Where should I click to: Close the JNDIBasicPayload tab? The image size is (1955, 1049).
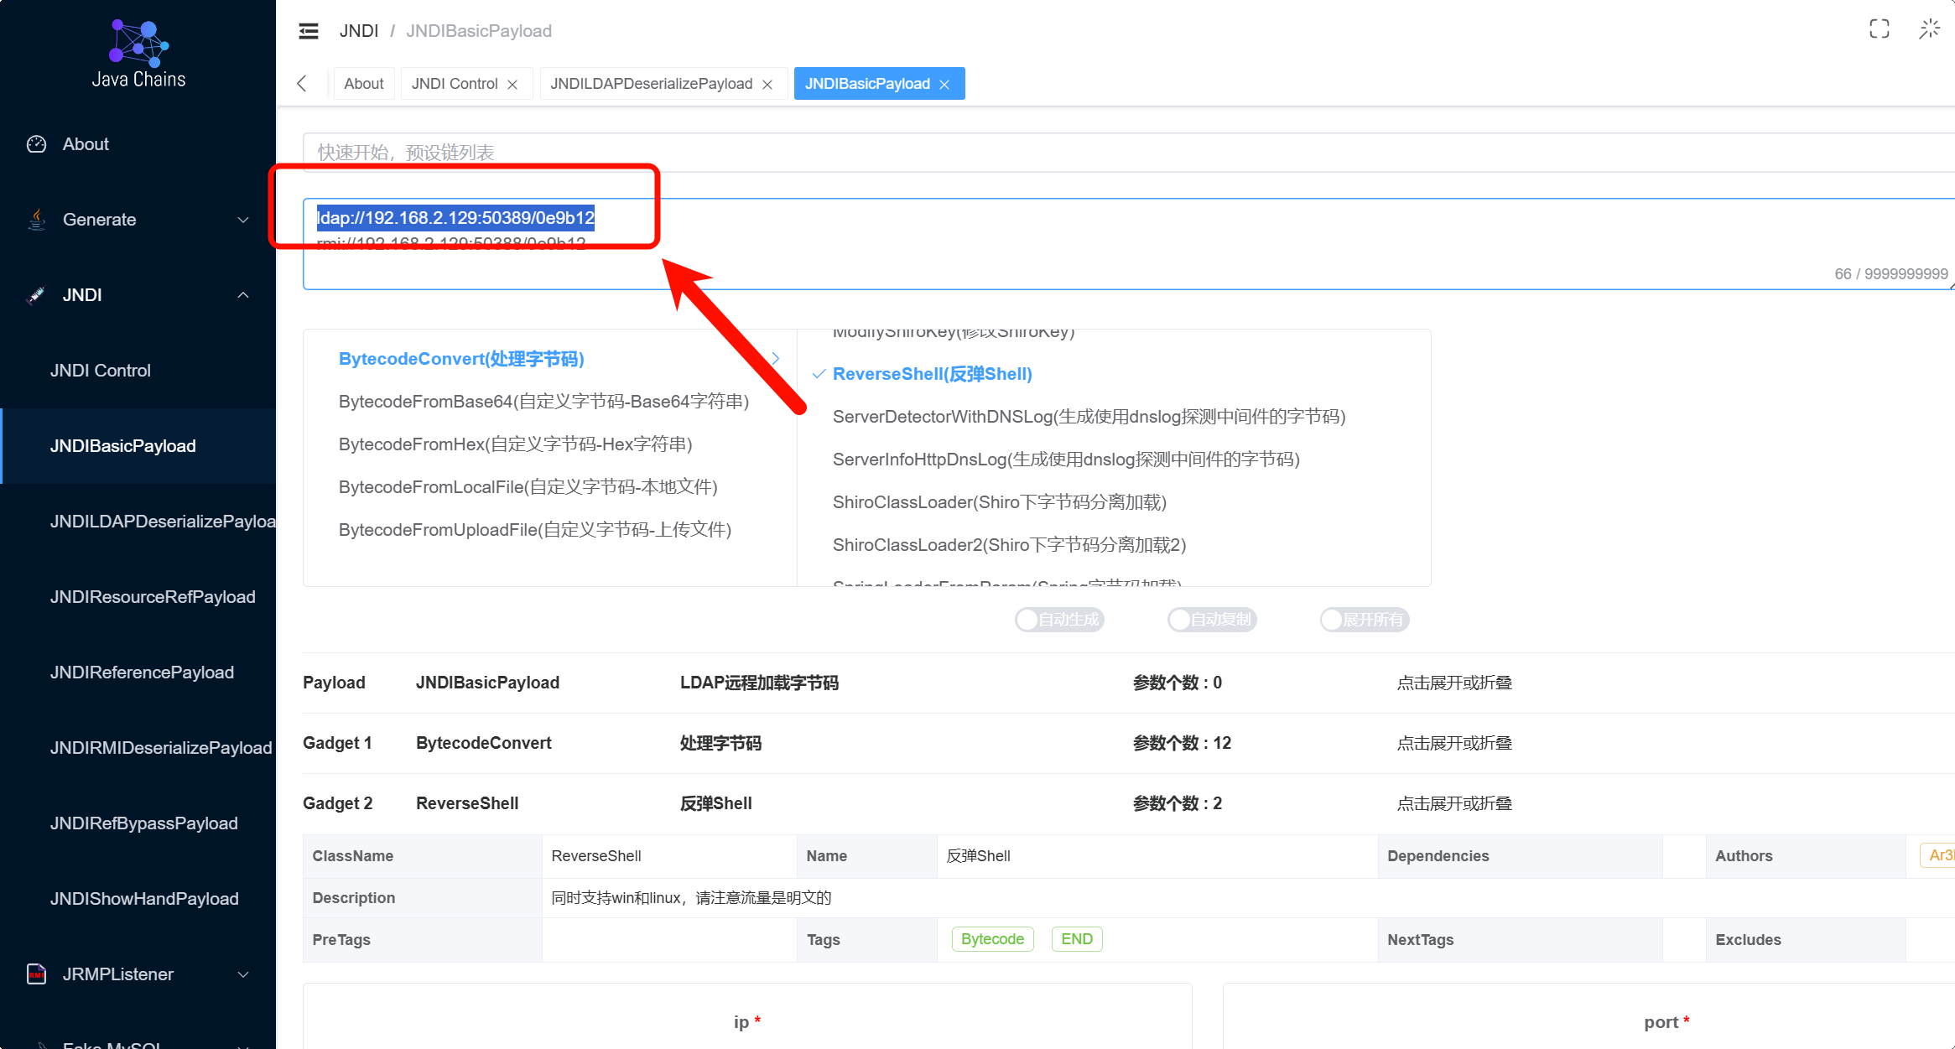[x=944, y=85]
